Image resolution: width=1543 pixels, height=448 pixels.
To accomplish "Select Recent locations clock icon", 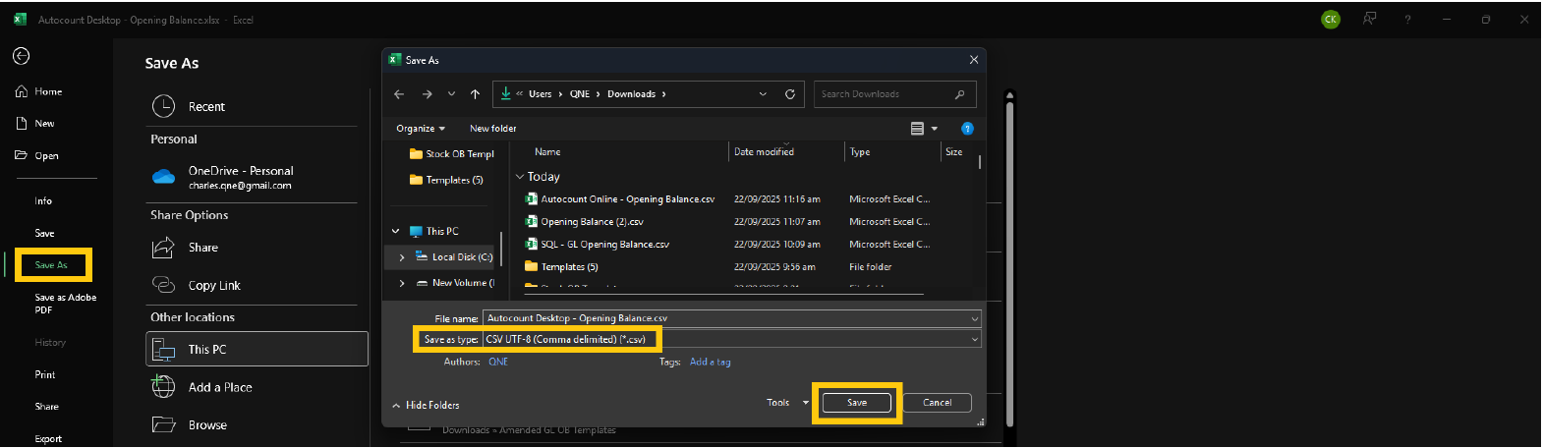I will [x=163, y=106].
